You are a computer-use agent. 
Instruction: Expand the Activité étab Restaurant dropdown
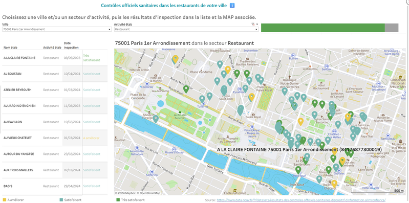[x=186, y=30]
